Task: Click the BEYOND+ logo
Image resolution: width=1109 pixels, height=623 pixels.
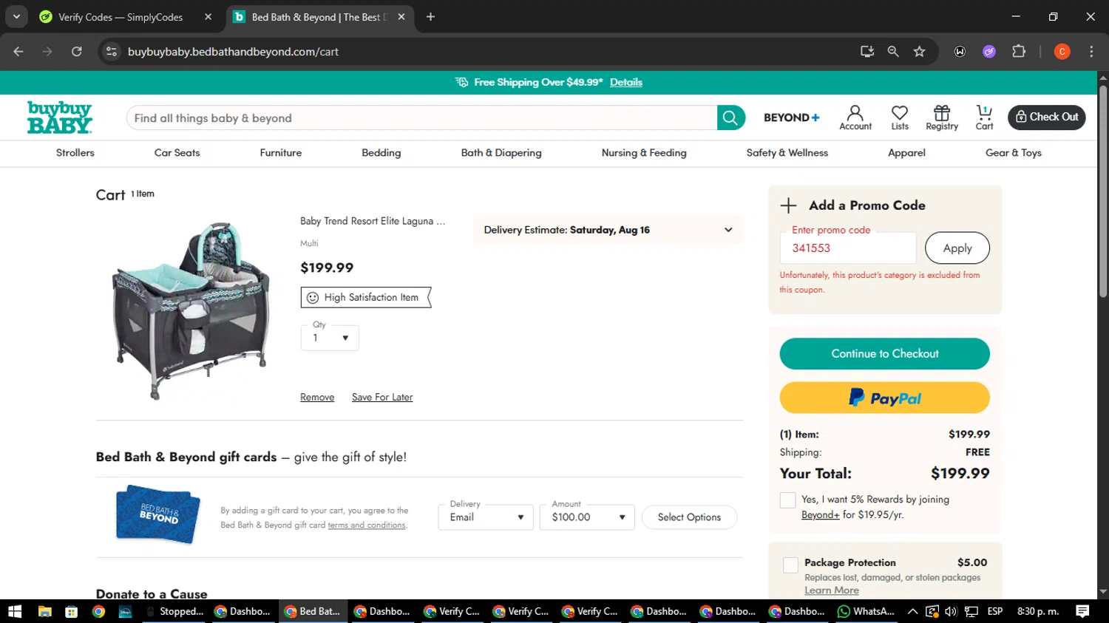Action: [791, 118]
